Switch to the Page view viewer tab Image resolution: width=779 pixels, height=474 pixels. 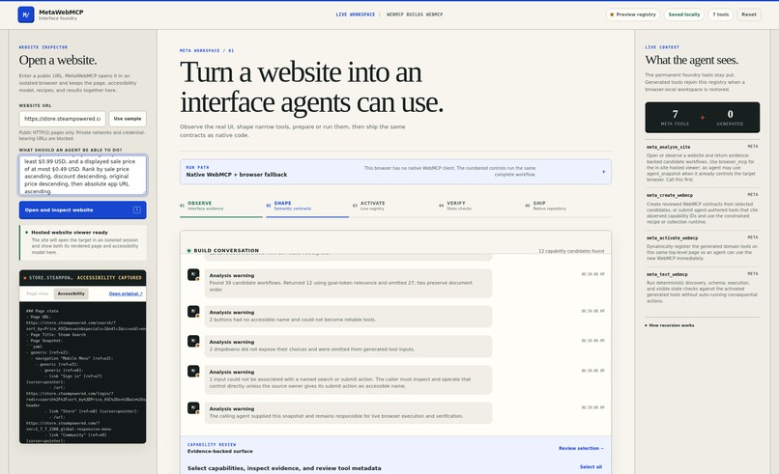tap(38, 293)
